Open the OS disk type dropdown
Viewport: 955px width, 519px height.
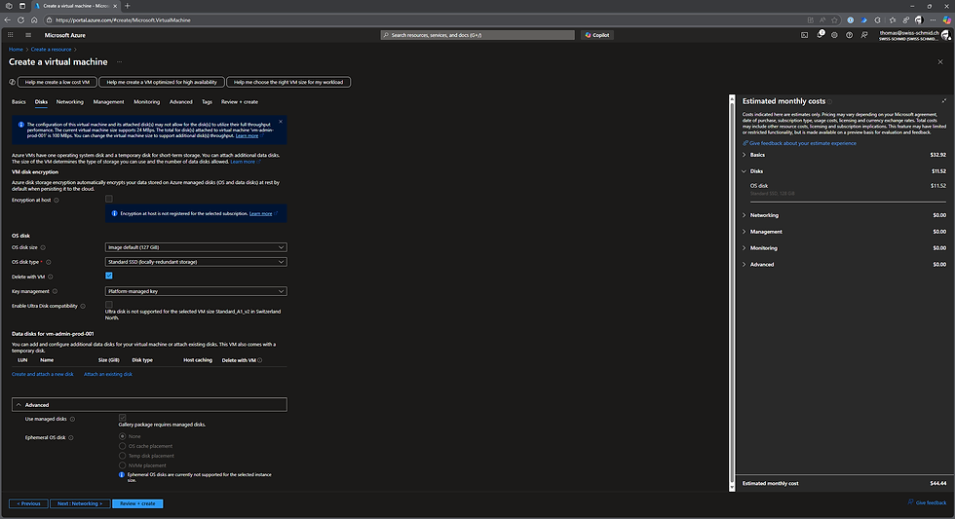[196, 262]
